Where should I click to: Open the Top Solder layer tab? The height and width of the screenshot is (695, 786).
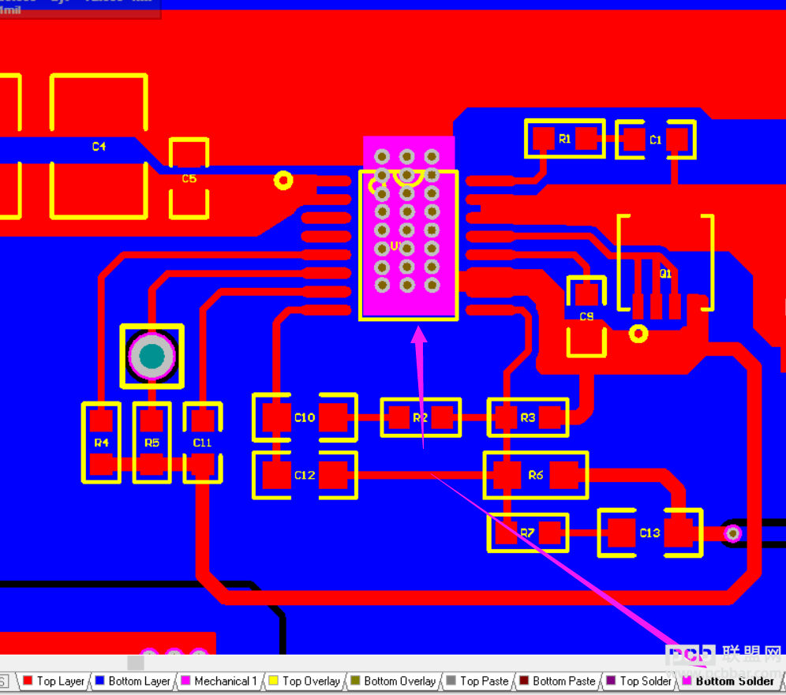click(x=639, y=681)
